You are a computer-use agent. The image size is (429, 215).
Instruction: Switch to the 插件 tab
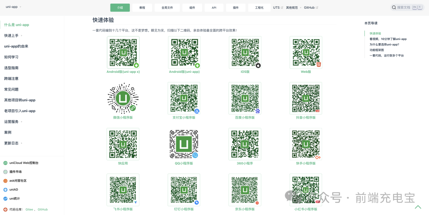tap(236, 8)
